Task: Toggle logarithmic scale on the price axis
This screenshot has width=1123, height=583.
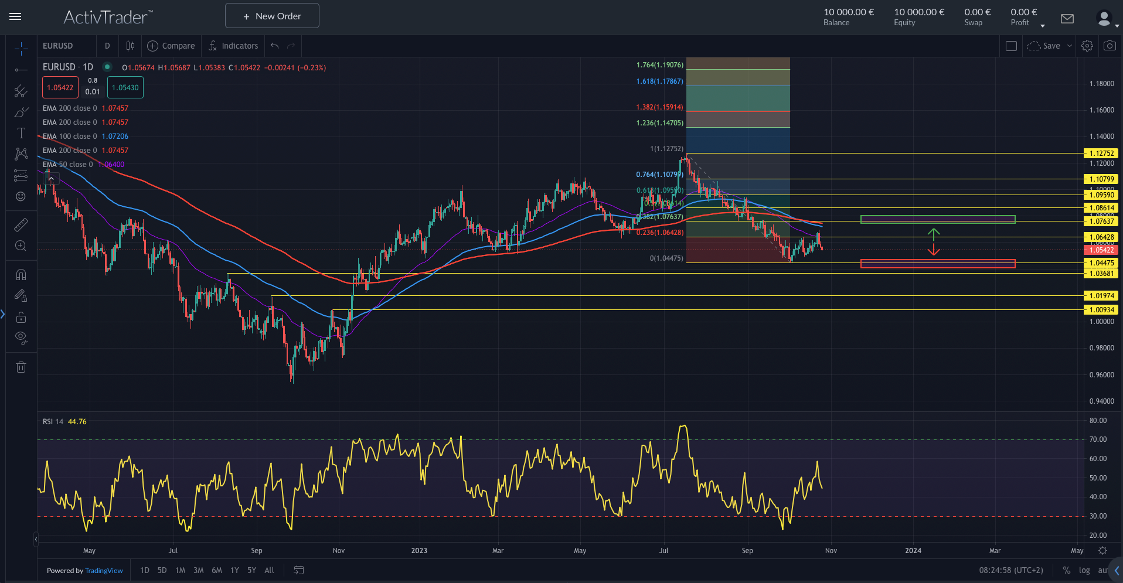Action: 1085,570
